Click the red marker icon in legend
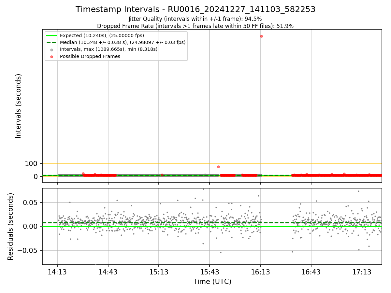The height and width of the screenshot is (293, 391). 51,57
